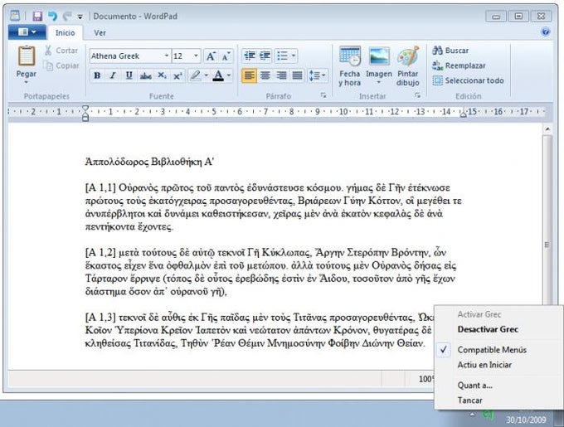Click the Pegar clipboard icon
The height and width of the screenshot is (427, 564).
tap(27, 56)
